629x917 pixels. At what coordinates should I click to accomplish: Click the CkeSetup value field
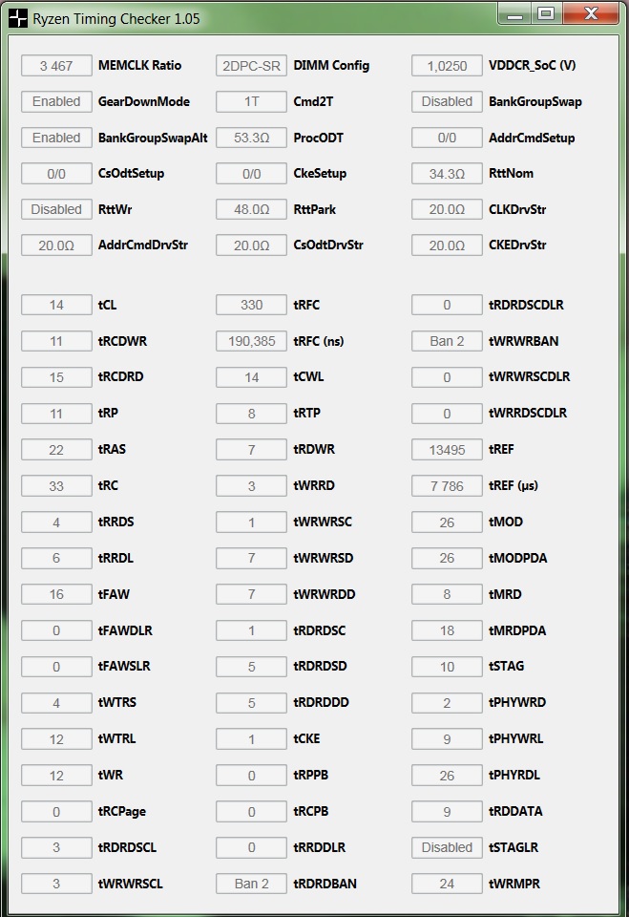coord(251,174)
